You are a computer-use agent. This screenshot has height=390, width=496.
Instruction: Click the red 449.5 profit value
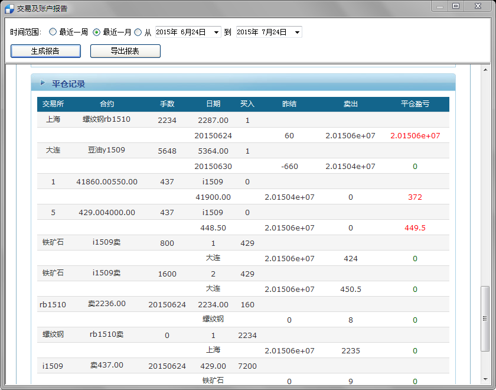click(415, 227)
